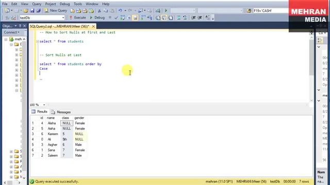Viewport: 330px width, 185px height.
Task: Click the Undo arrow icon
Action: click(120, 10)
